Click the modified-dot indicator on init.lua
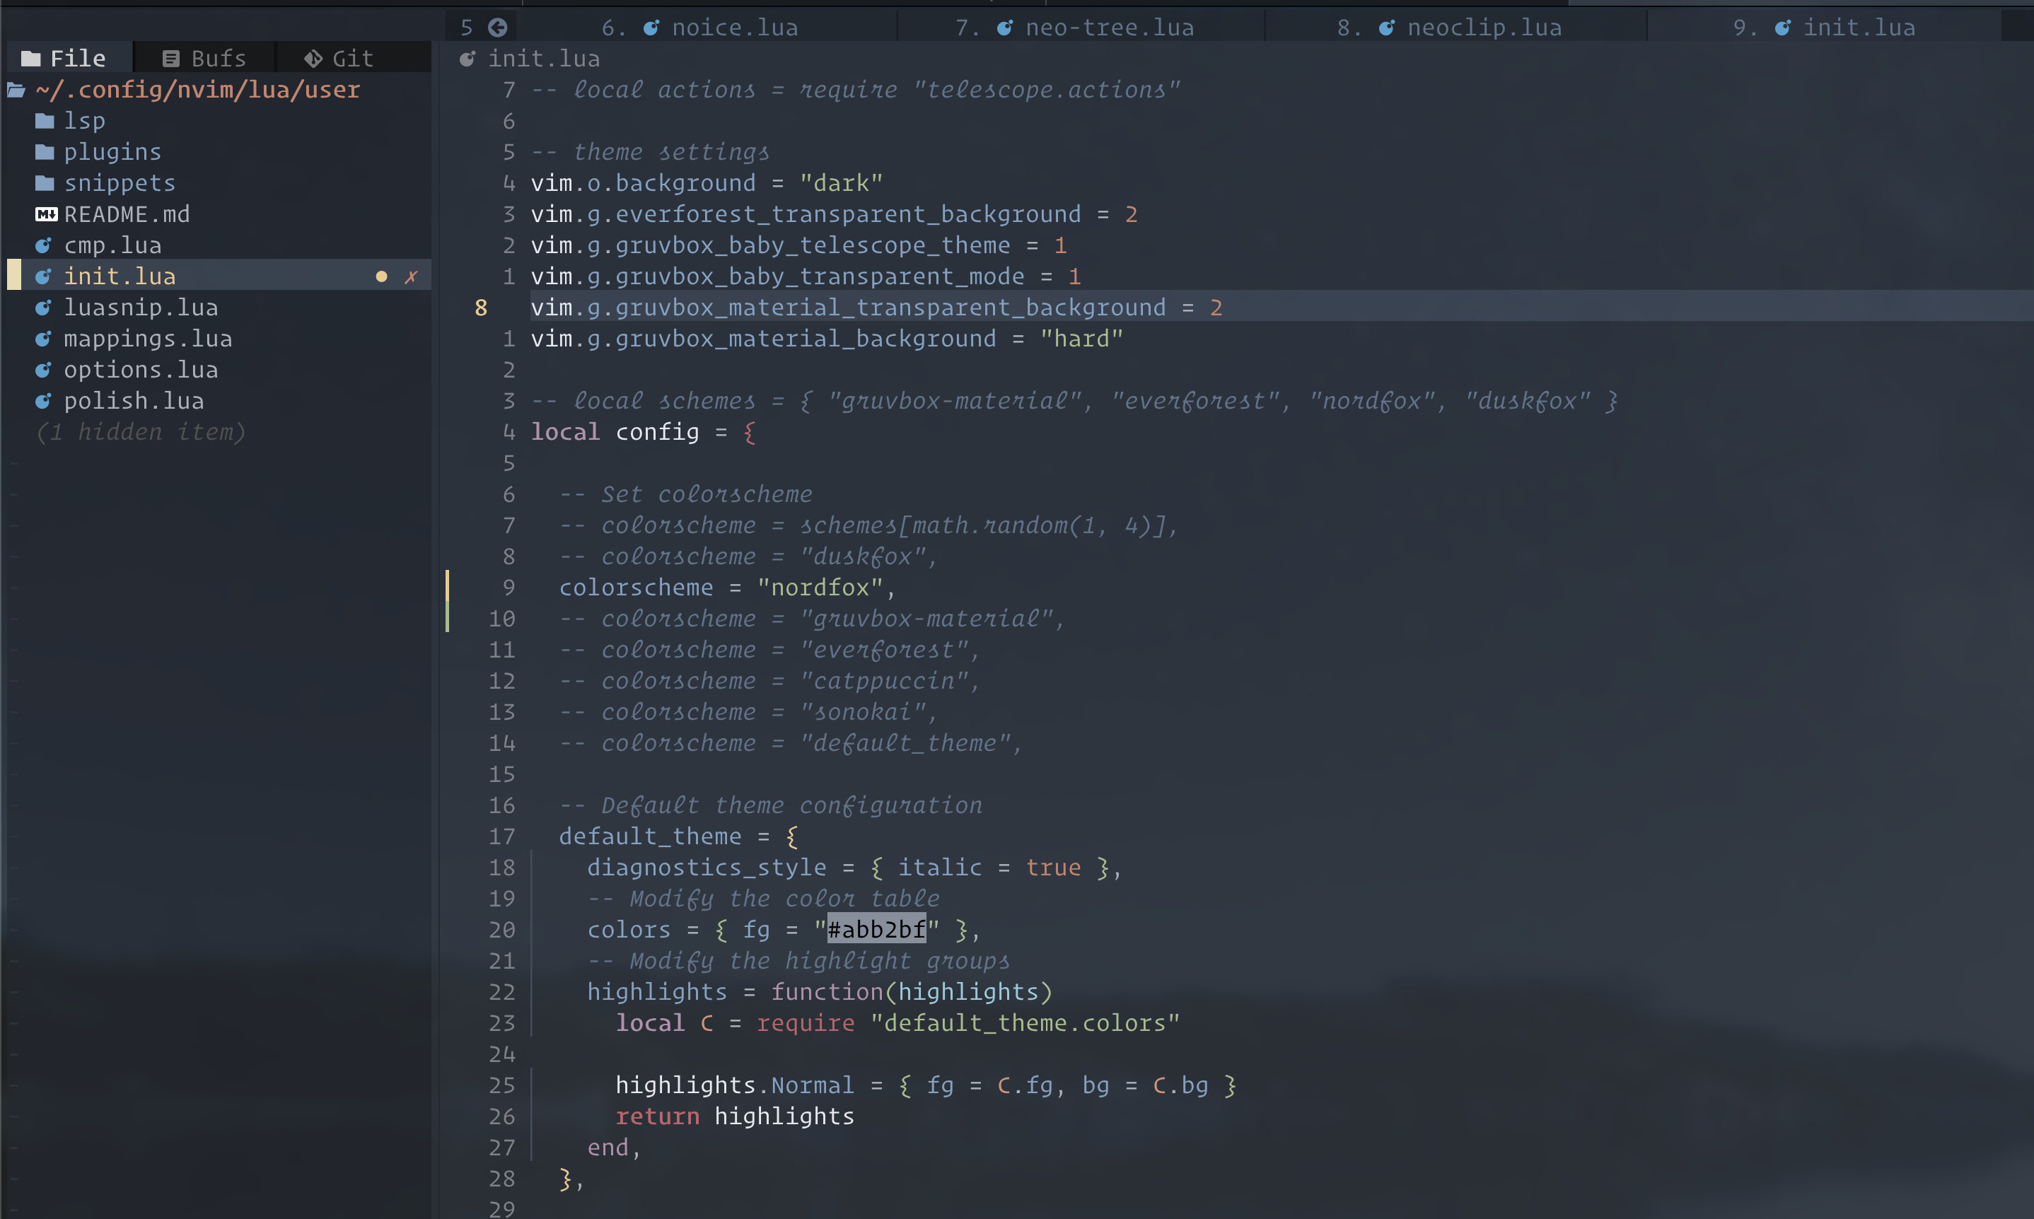The width and height of the screenshot is (2034, 1219). [381, 276]
